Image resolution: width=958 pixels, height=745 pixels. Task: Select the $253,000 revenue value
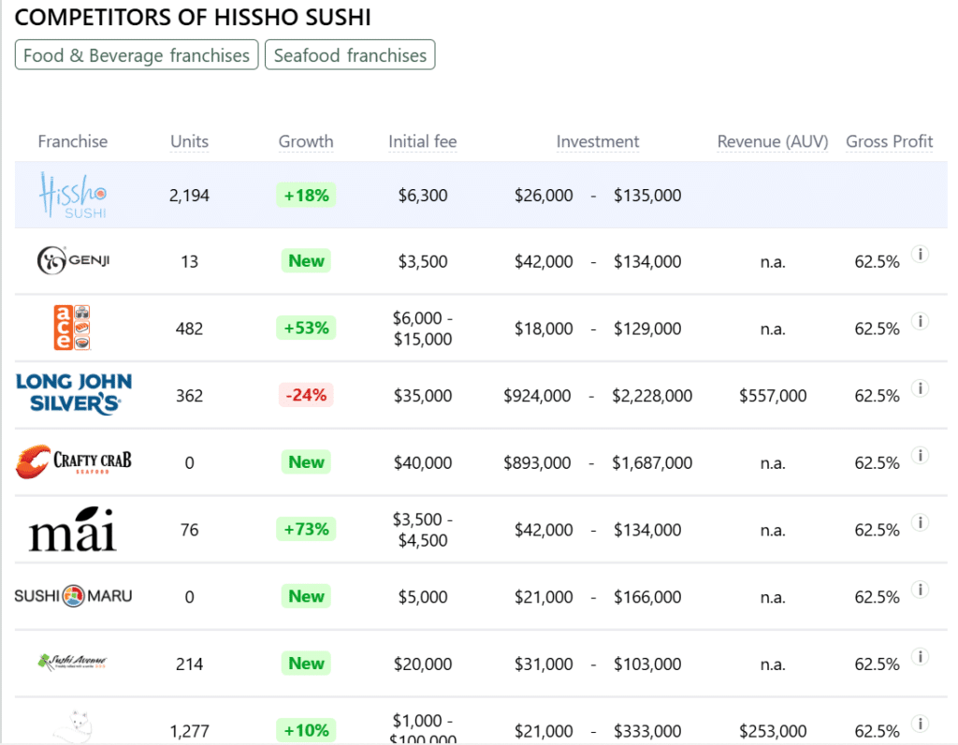coord(773,731)
